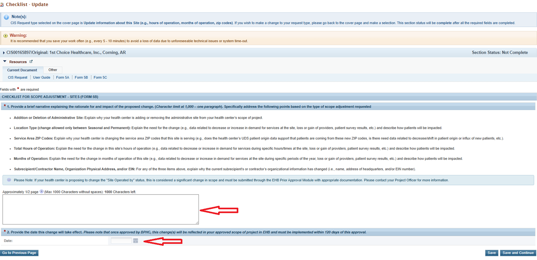Viewport: 537px width, 260px height.
Task: Switch to the Current Document tab
Action: (x=22, y=70)
